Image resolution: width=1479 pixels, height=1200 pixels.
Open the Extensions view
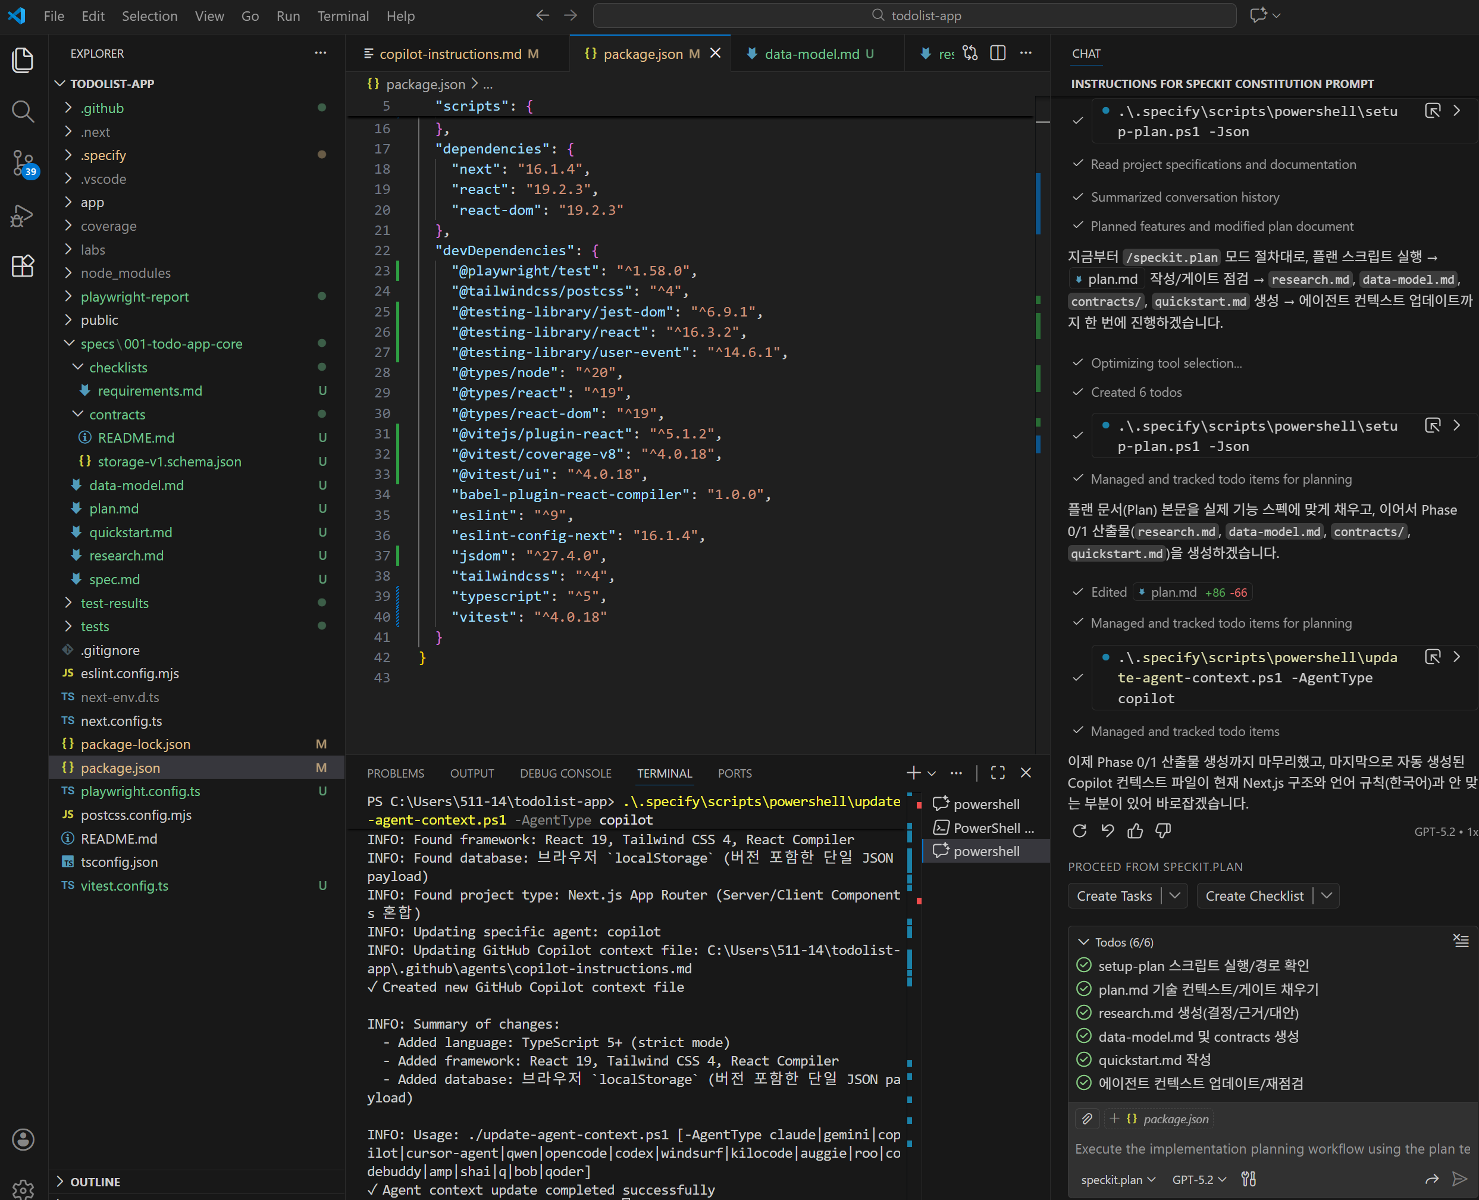point(23,265)
